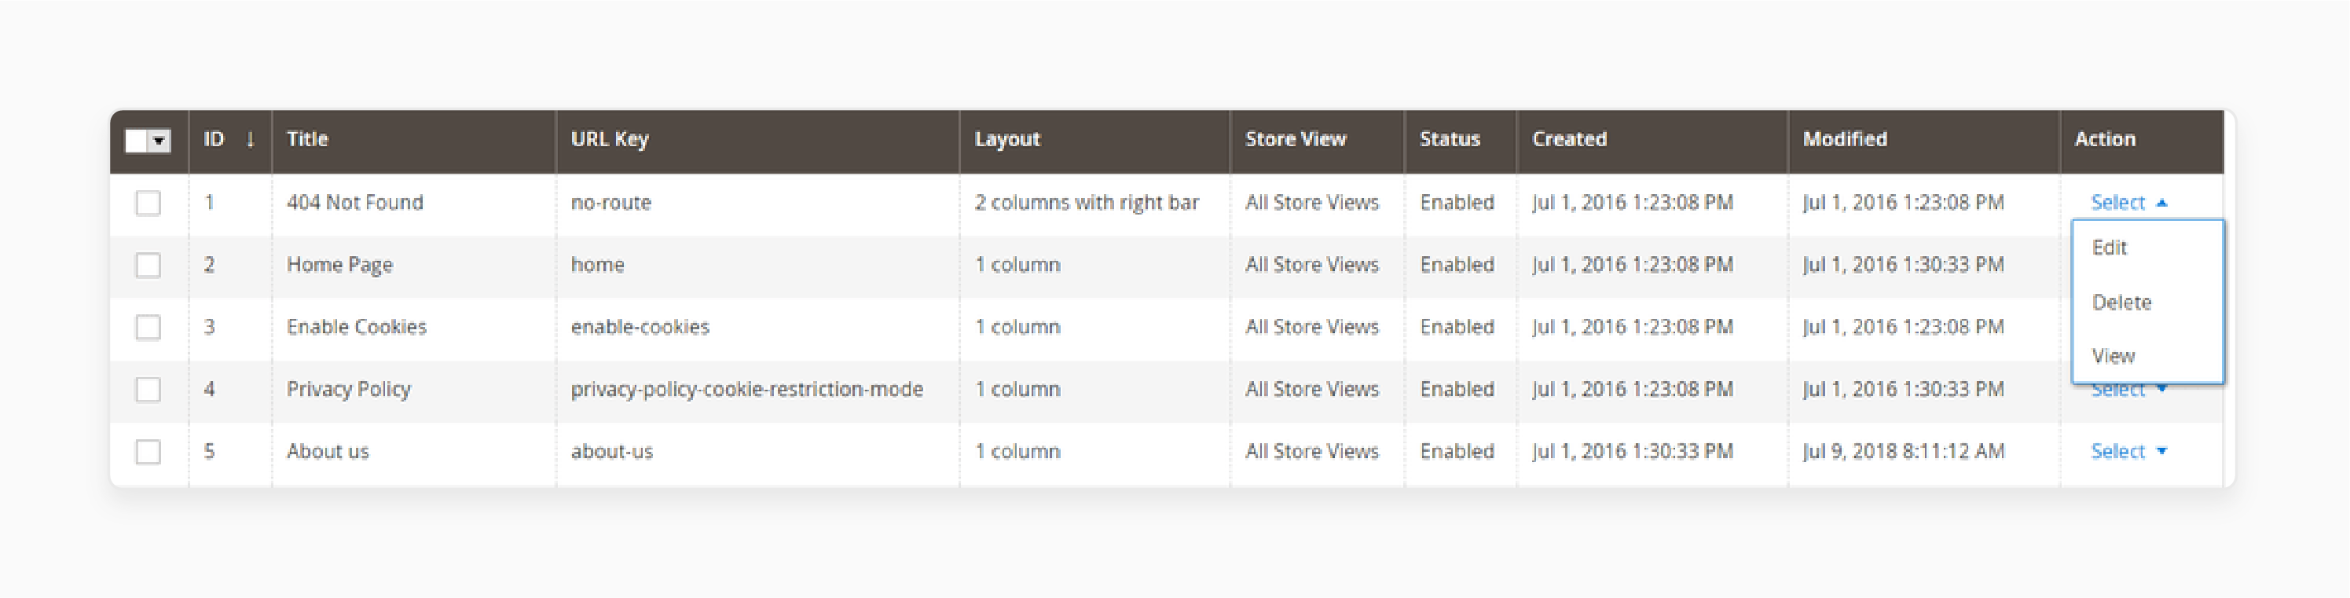Check the 404 Not Found row checkbox
This screenshot has width=2350, height=598.
148,203
